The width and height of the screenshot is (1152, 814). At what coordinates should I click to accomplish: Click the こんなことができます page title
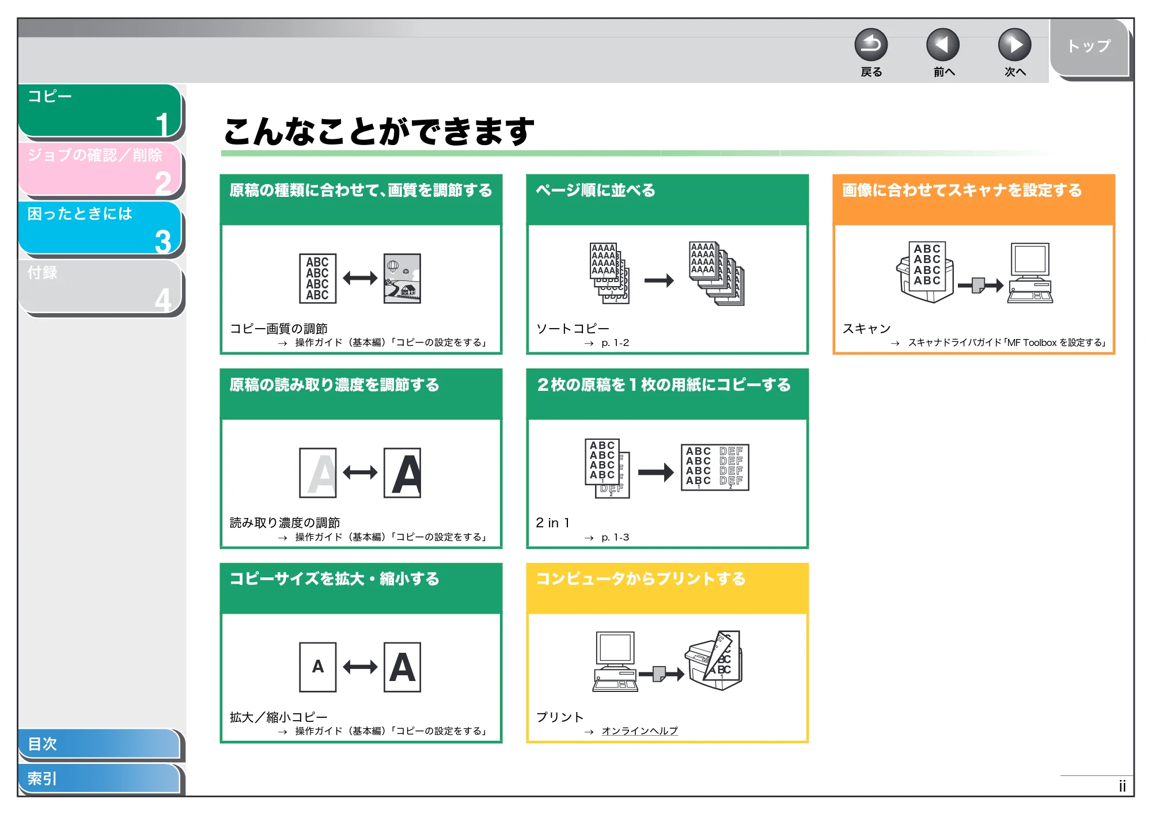[x=380, y=131]
